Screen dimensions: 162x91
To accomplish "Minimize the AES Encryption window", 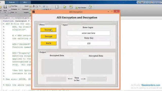I will tap(108, 12).
